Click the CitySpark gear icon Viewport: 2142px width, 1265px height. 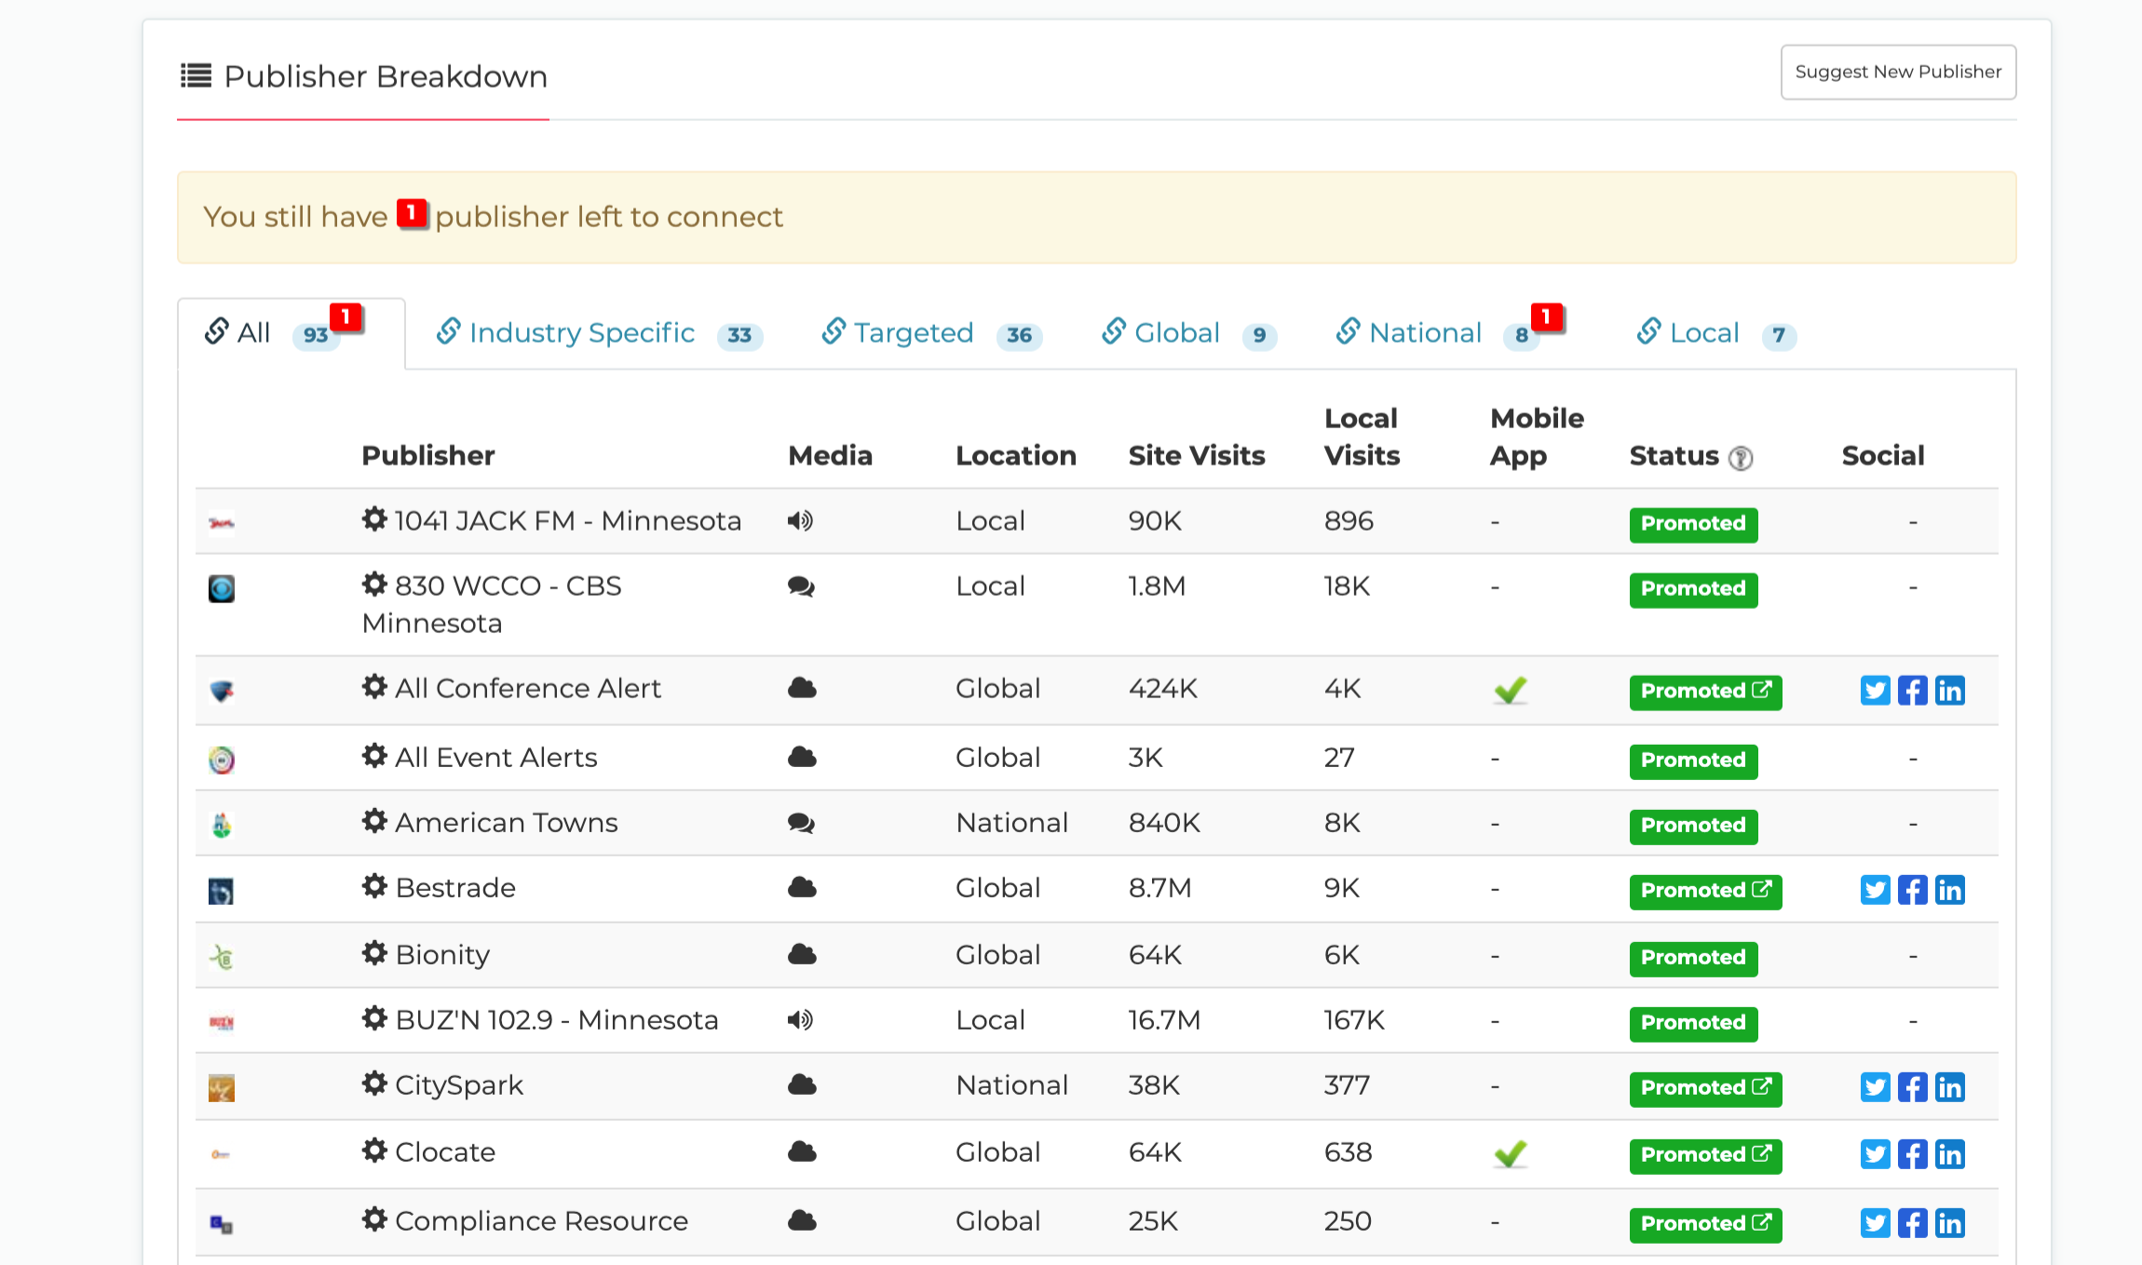[x=374, y=1083]
